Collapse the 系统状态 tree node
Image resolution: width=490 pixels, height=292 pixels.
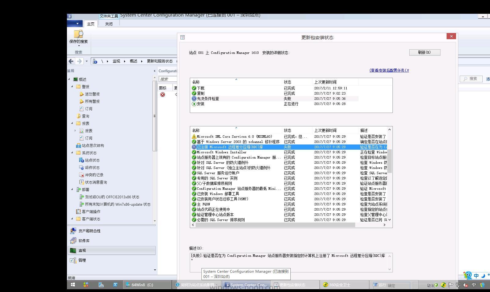tap(72, 152)
